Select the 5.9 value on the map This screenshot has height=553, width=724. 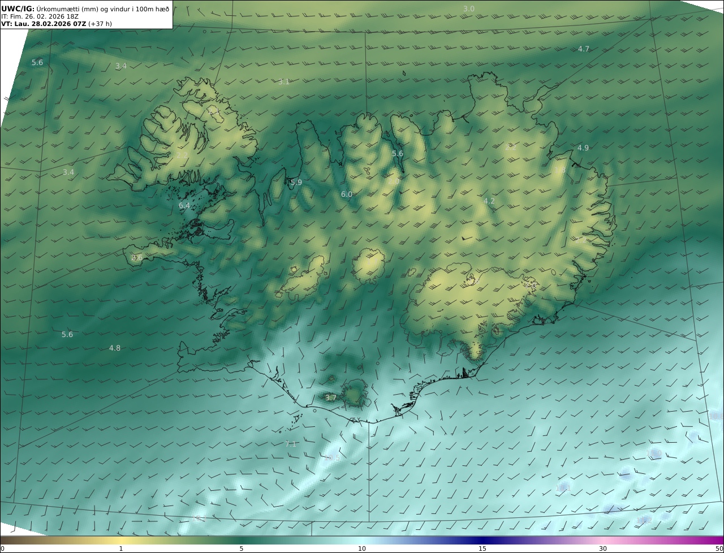[x=296, y=183]
